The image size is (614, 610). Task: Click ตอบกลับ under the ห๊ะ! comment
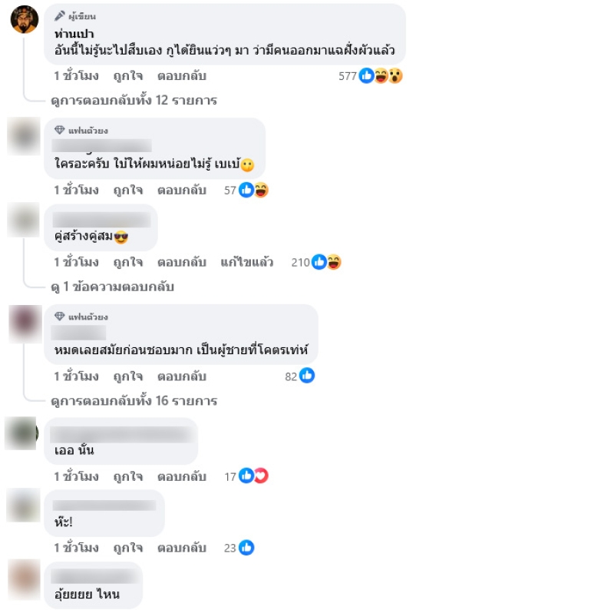click(182, 548)
